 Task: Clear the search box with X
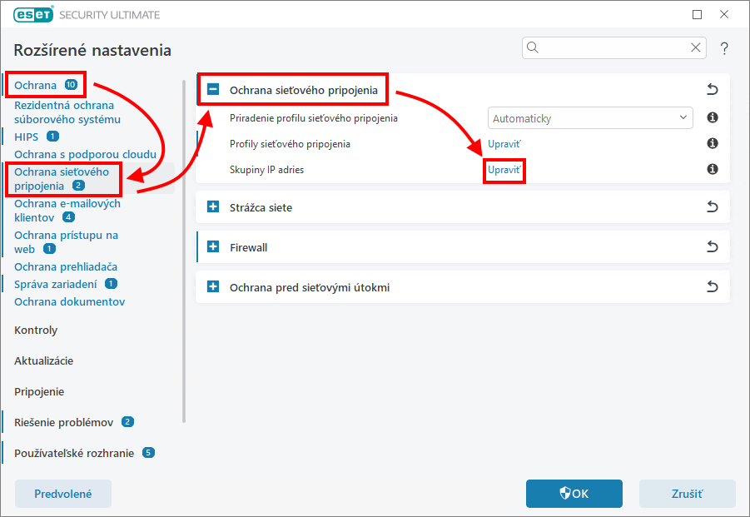coord(696,47)
